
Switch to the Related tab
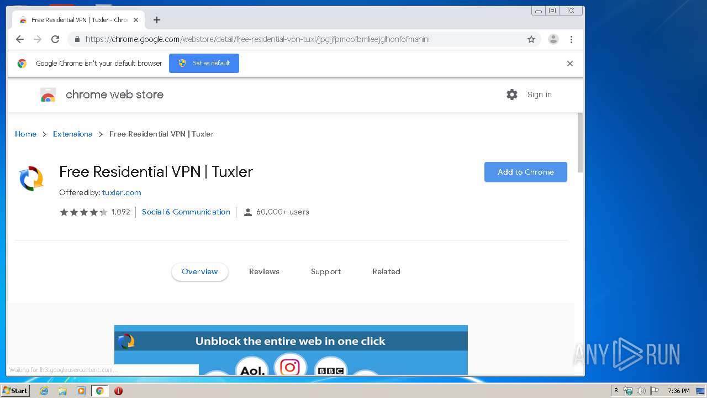tap(386, 271)
